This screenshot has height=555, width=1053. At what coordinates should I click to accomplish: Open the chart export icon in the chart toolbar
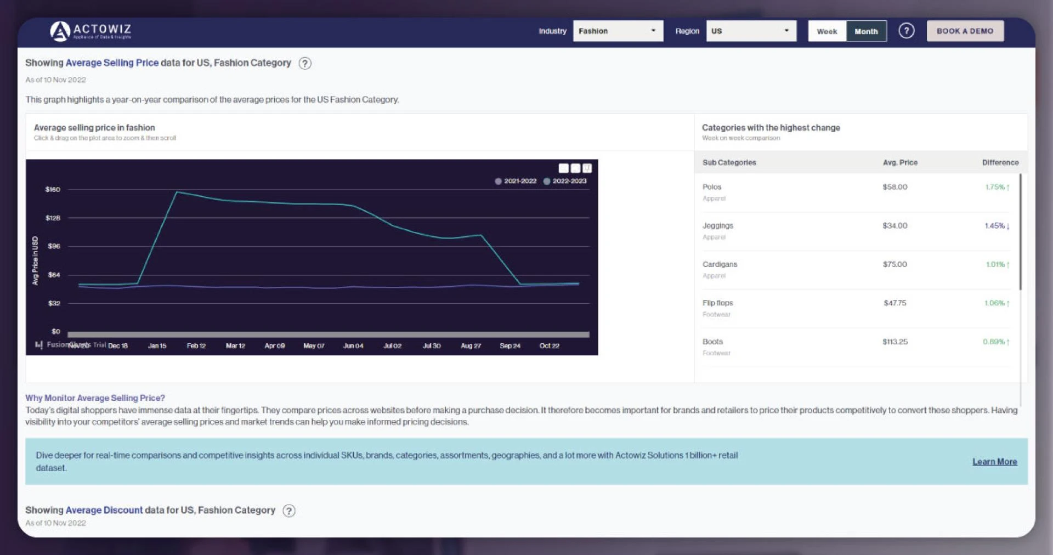pos(588,167)
